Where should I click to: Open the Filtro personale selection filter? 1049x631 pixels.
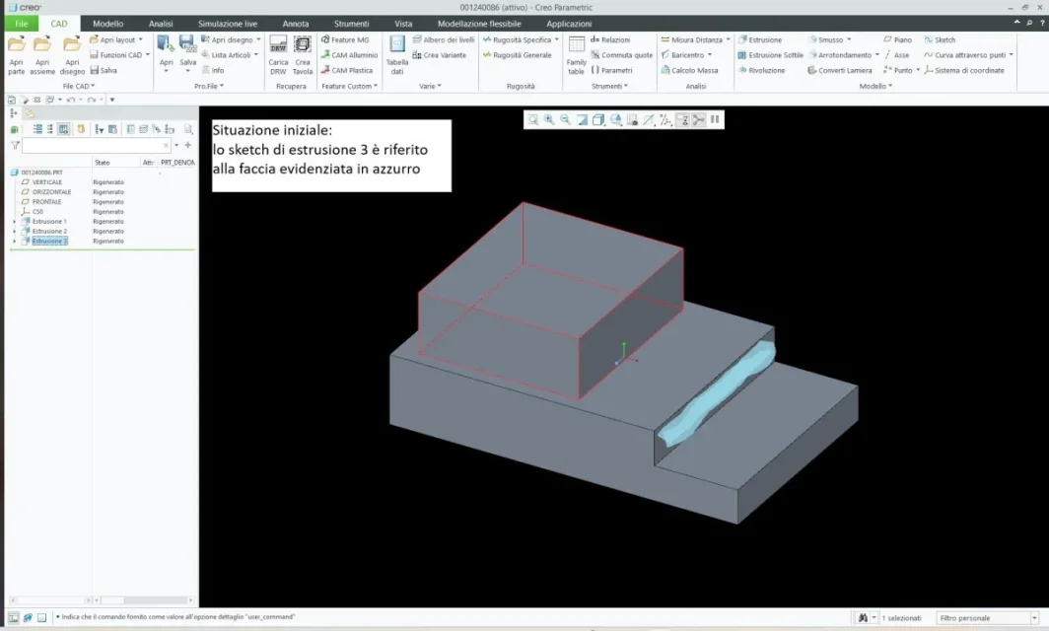[x=987, y=618]
